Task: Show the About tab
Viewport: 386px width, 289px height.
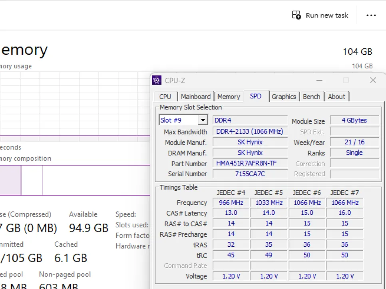Action: (x=336, y=97)
